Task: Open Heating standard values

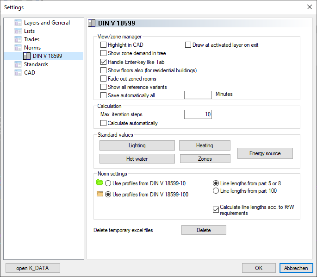Action: pos(205,145)
